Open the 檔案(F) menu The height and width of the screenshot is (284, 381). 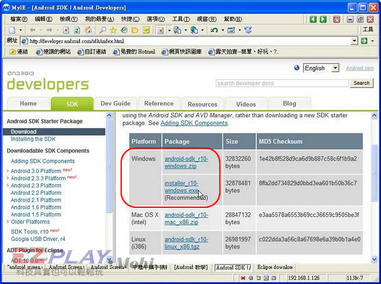click(19, 19)
